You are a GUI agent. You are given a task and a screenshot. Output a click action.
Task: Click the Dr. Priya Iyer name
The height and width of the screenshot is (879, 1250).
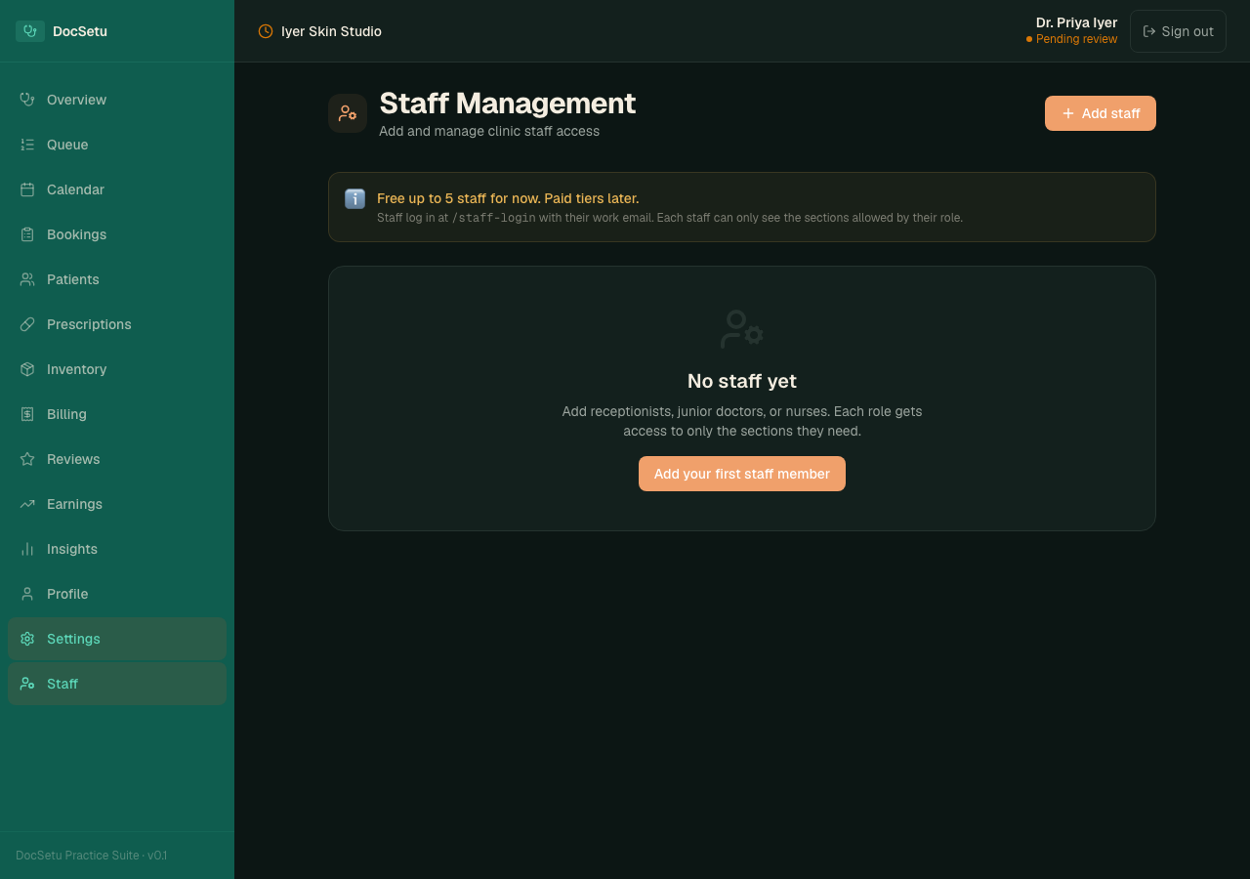click(1076, 22)
